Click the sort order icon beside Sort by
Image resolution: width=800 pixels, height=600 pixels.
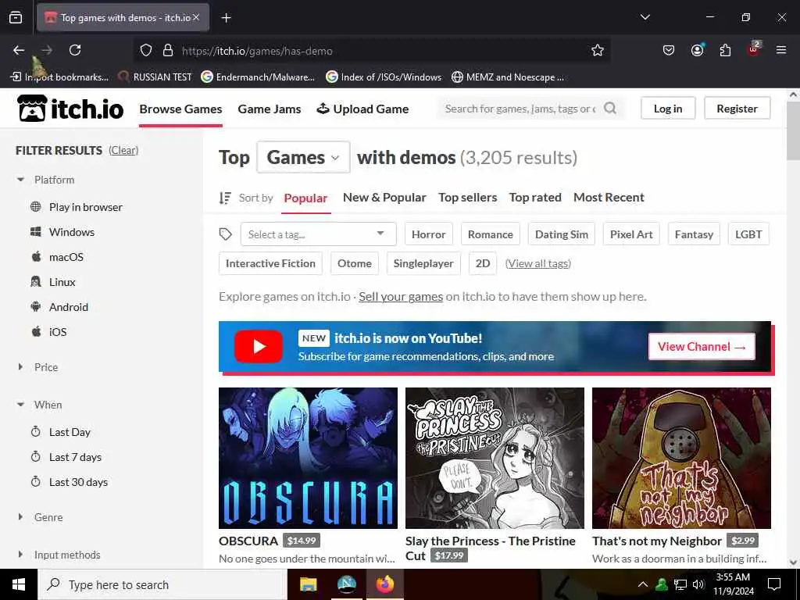[225, 198]
